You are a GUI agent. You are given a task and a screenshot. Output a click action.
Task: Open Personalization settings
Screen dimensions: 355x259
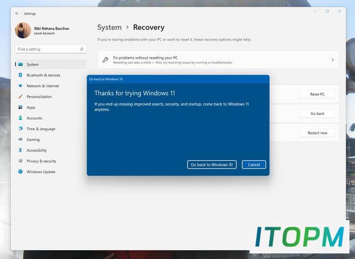[x=51, y=97]
